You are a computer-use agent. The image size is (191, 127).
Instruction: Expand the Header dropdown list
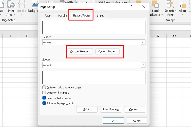pos(143,42)
